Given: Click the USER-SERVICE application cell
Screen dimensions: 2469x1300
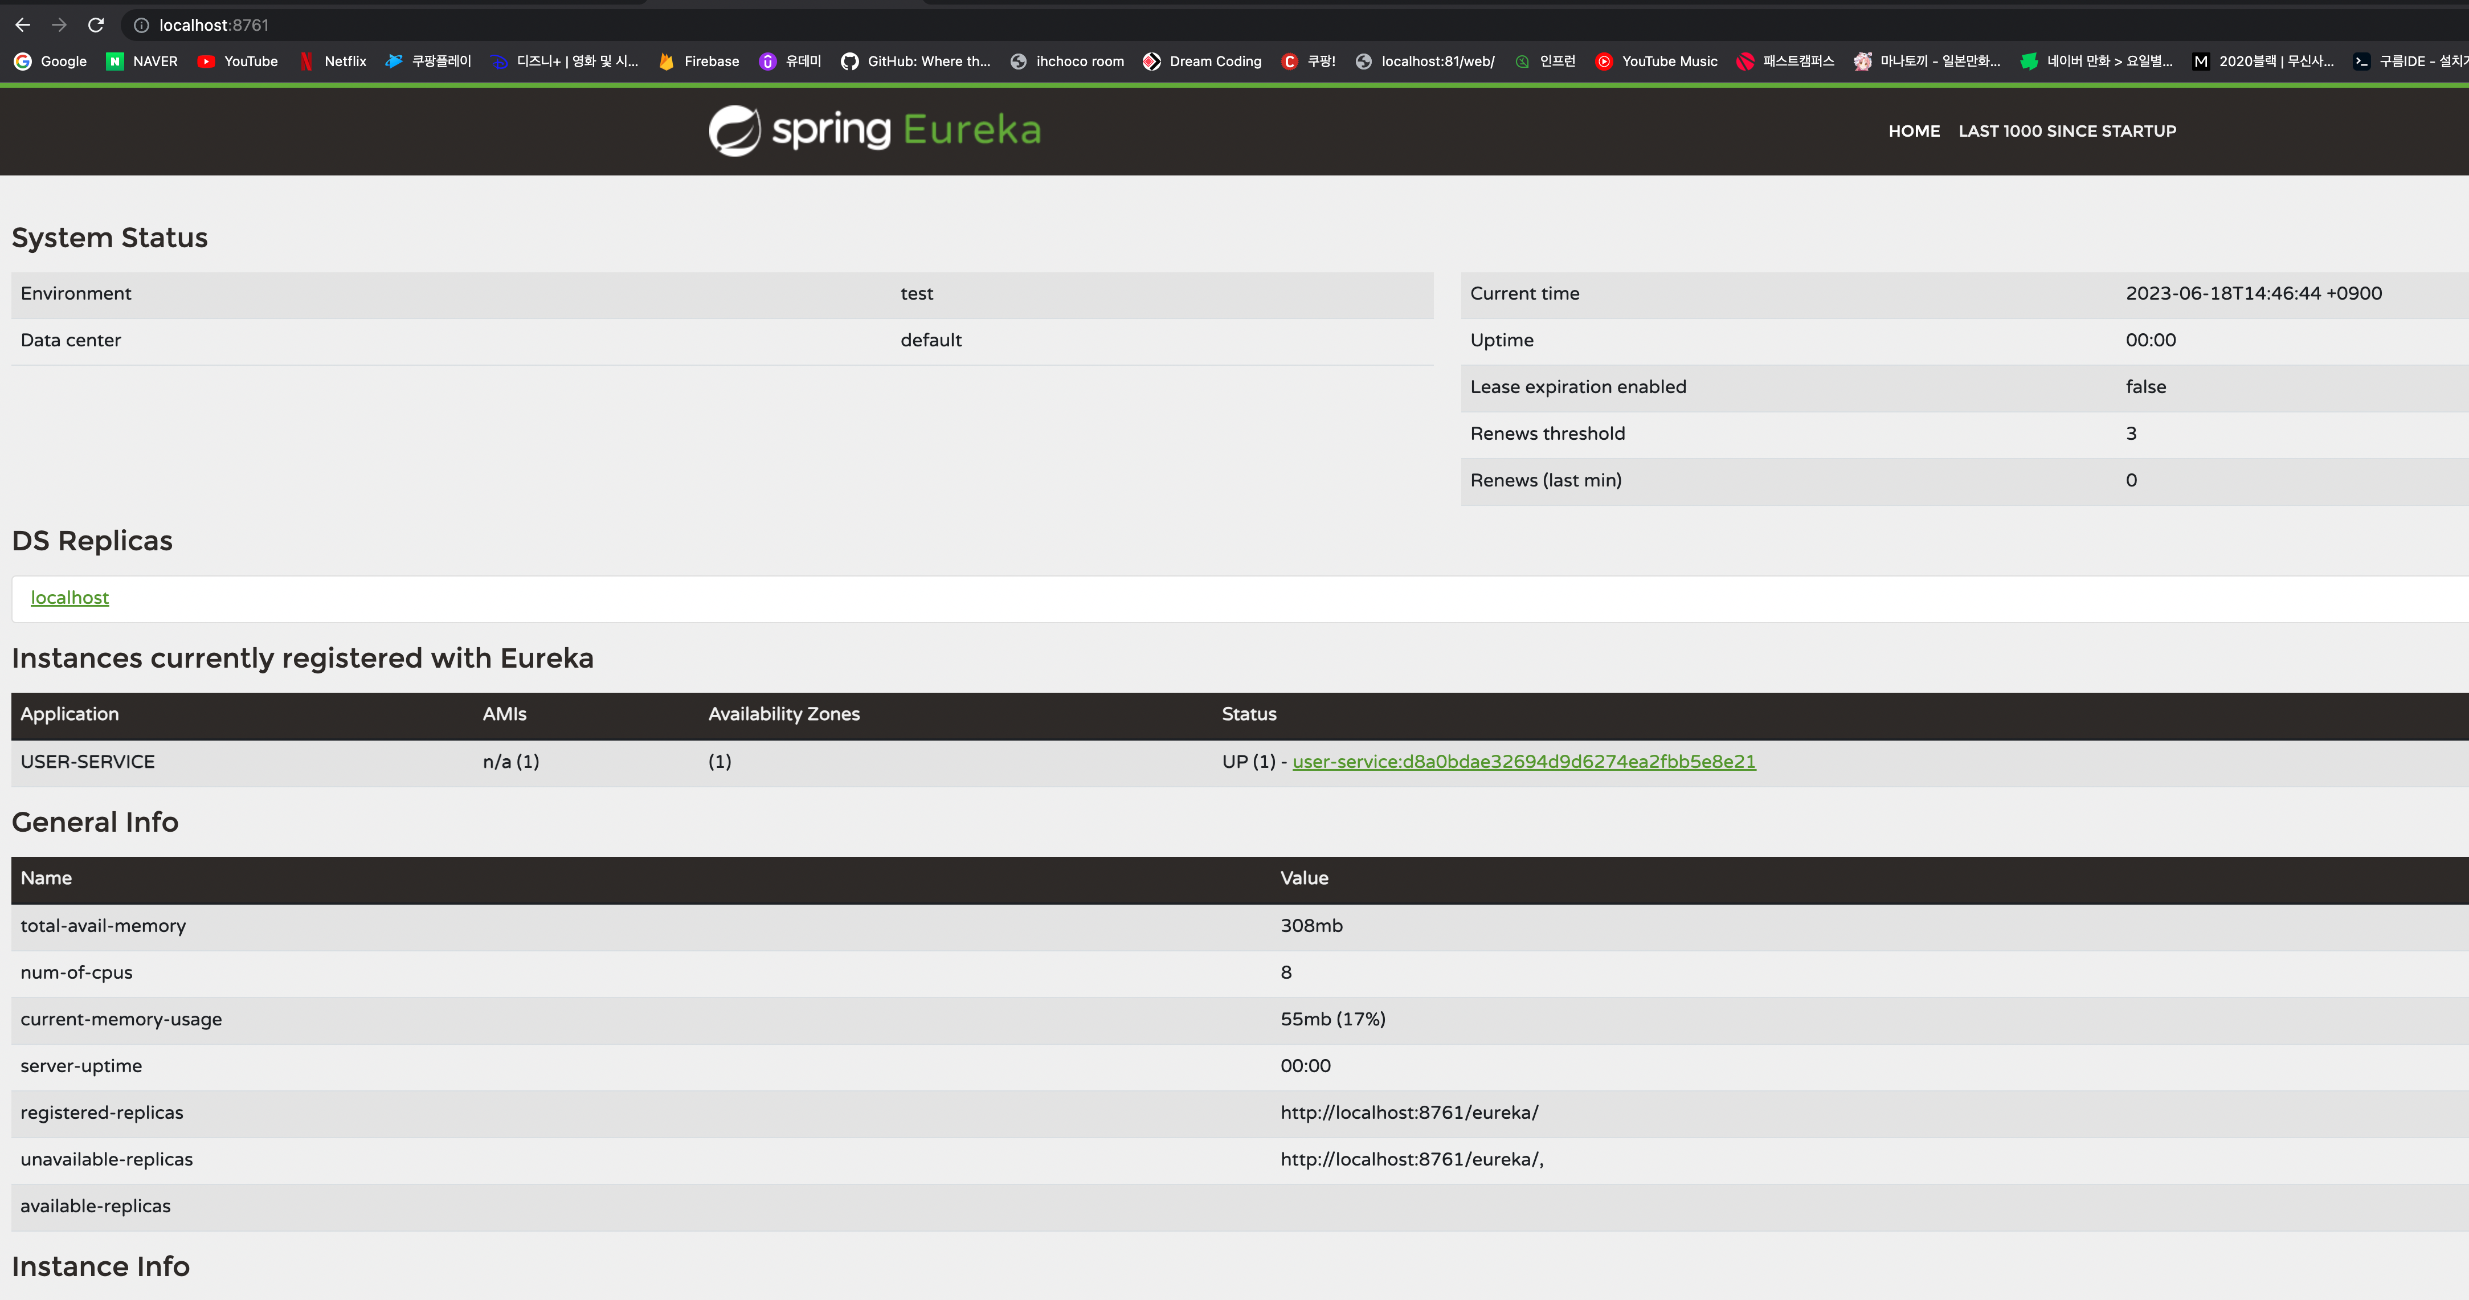Looking at the screenshot, I should click(x=87, y=762).
